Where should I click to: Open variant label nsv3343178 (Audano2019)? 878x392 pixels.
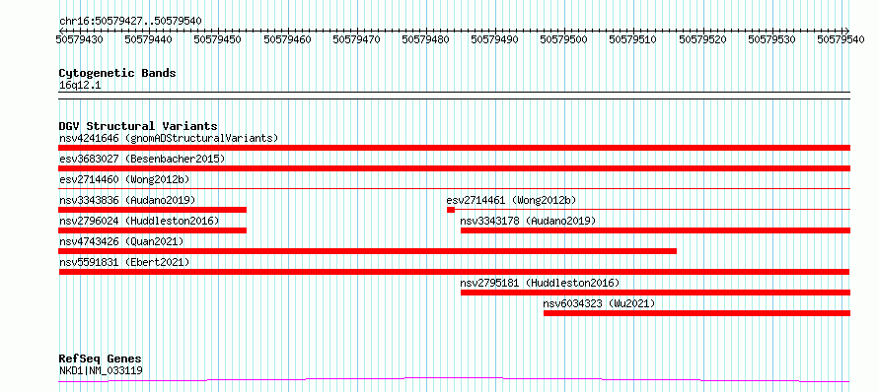click(528, 221)
